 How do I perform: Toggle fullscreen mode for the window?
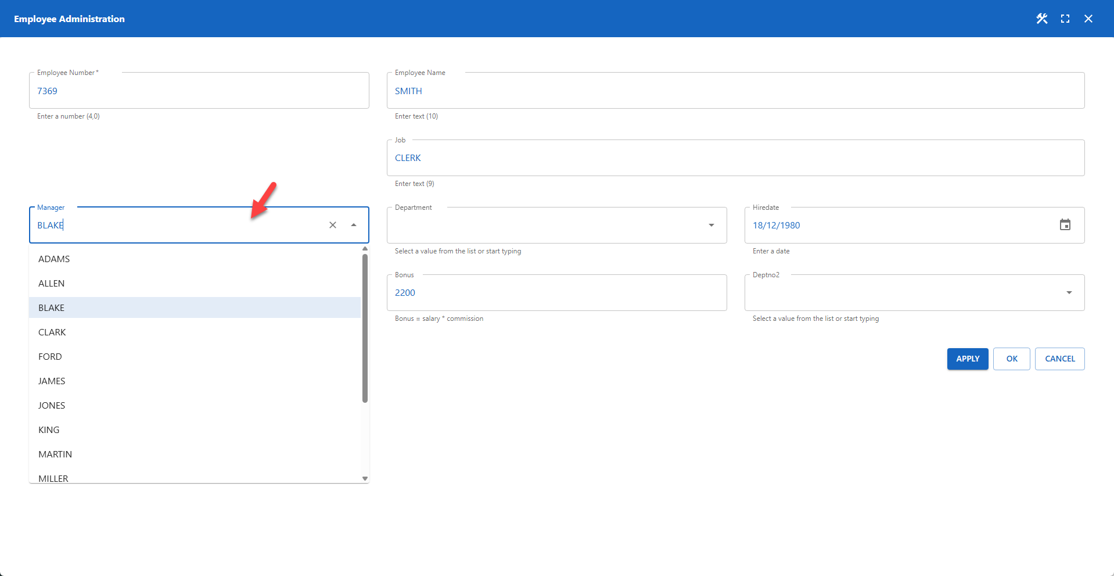(x=1065, y=18)
